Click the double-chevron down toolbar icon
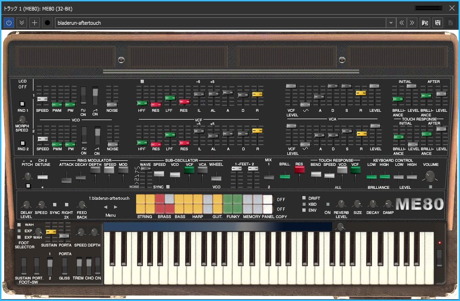The width and height of the screenshot is (460, 301). pos(22,22)
